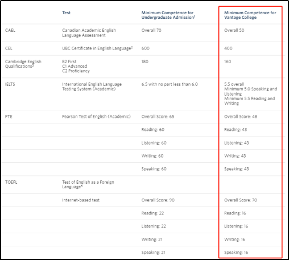Select 'Cambridge English Qualifications' row label
The height and width of the screenshot is (260, 289).
[x=23, y=64]
